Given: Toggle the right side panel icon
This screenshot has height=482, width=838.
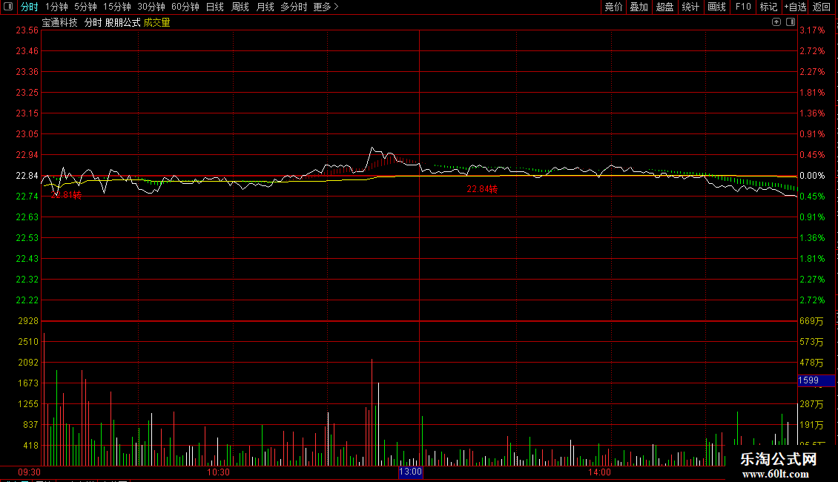Looking at the screenshot, I should click(791, 22).
